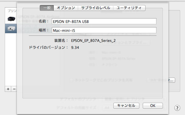
Task: Click the キャンセル button
Action: pyautogui.click(x=126, y=106)
